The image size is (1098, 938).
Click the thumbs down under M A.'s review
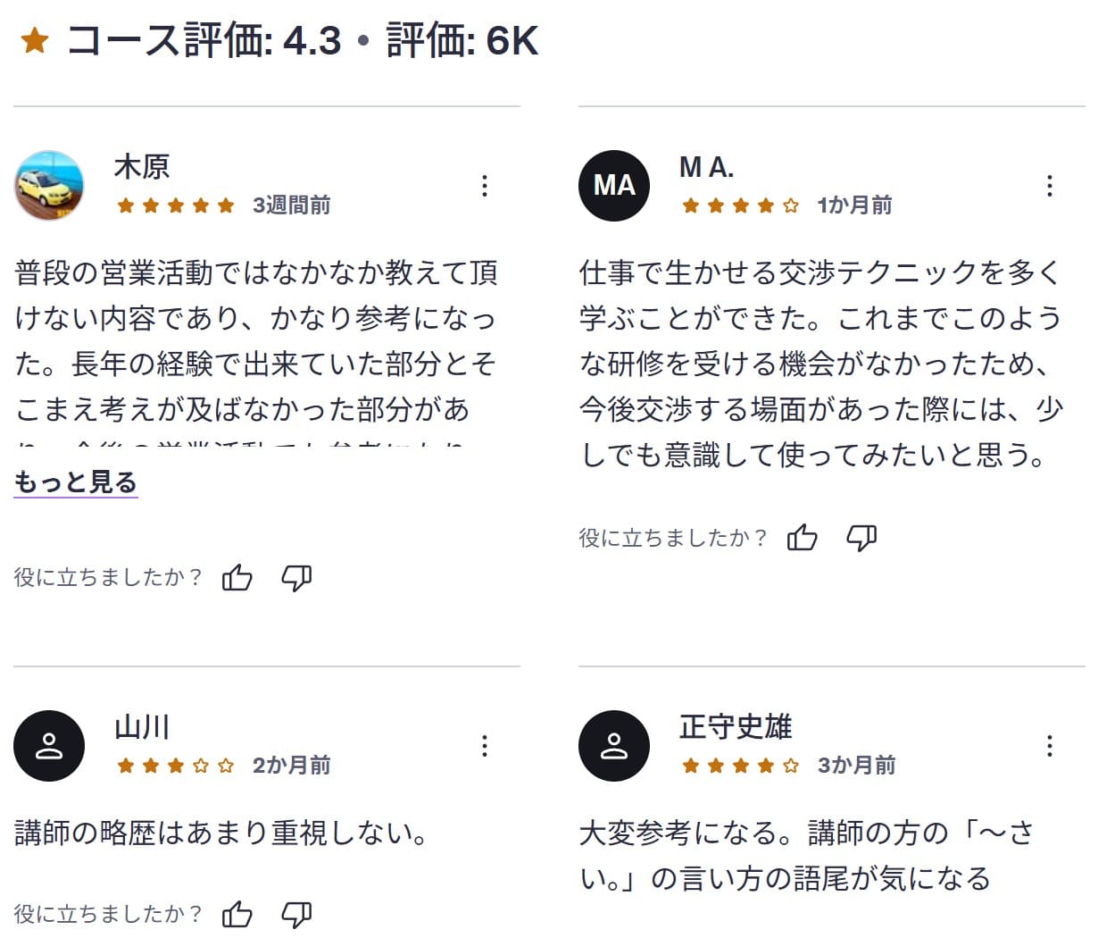pyautogui.click(x=862, y=537)
